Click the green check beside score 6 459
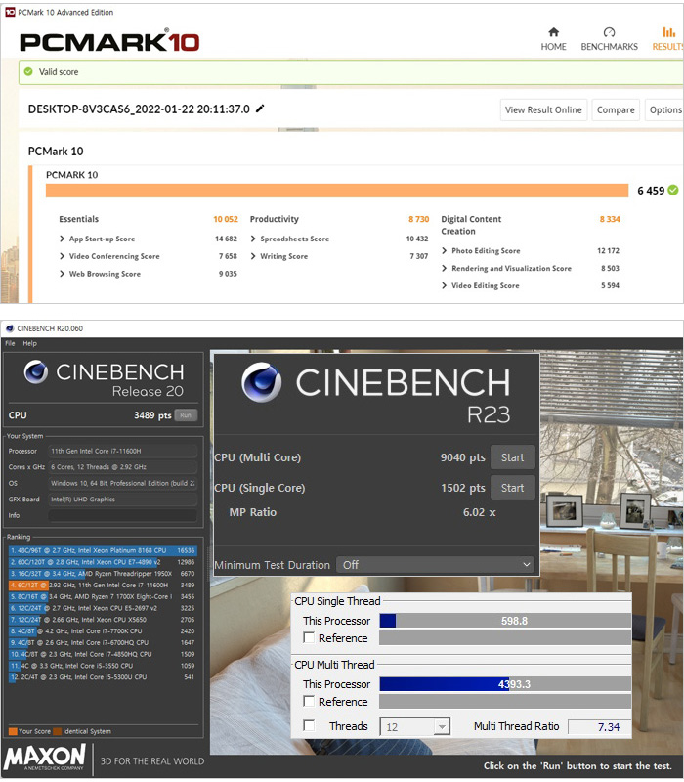The height and width of the screenshot is (782, 684). tap(673, 190)
